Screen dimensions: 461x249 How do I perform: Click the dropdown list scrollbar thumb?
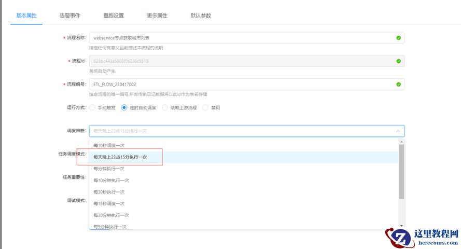[401, 171]
